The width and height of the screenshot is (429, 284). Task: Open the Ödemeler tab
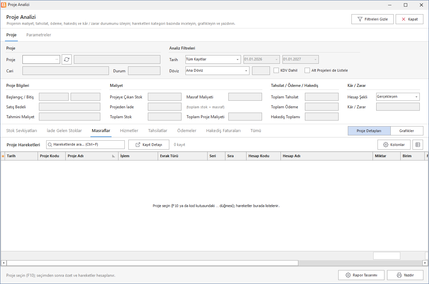187,130
